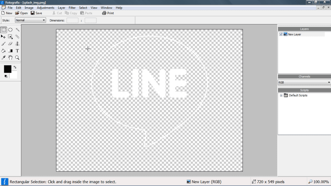Click the Print toolbar button
331x186 pixels.
(x=108, y=13)
